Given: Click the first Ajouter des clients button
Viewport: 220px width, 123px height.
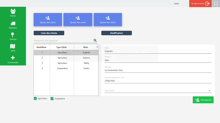Looking at the screenshot, I should [48, 19].
